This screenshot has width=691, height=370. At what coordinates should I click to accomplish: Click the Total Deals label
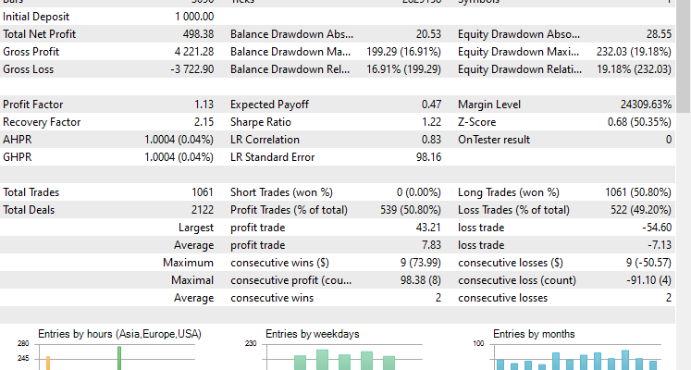(x=30, y=210)
